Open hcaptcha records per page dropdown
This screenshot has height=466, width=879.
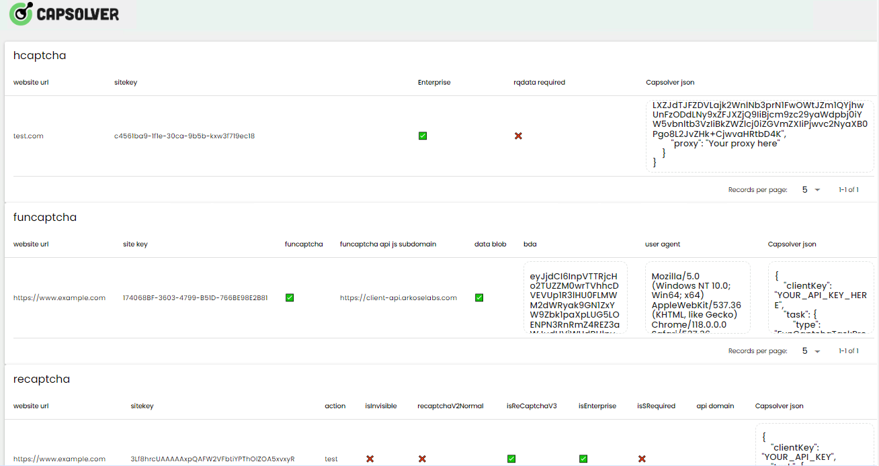point(810,190)
